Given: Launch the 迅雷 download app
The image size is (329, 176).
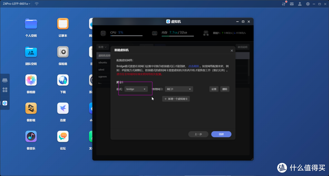Looking at the screenshot, I should (x=63, y=108).
